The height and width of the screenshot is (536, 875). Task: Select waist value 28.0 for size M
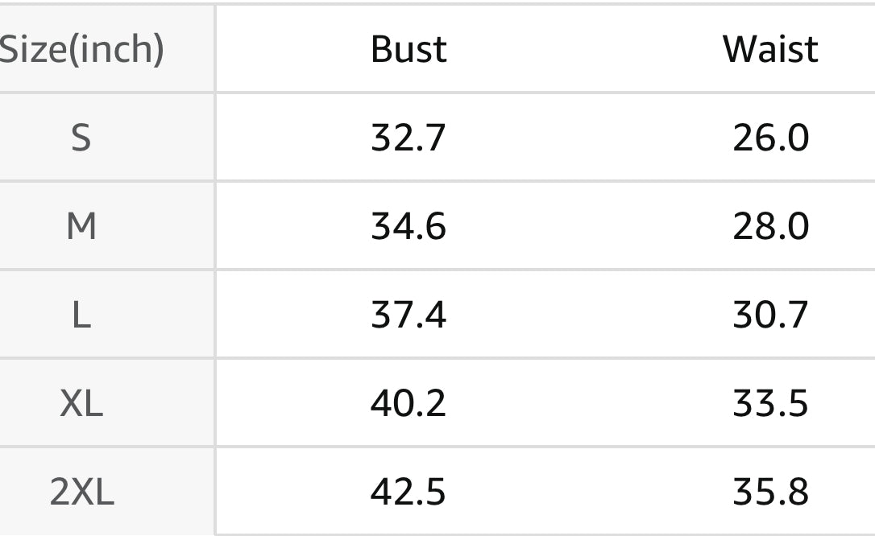[770, 226]
